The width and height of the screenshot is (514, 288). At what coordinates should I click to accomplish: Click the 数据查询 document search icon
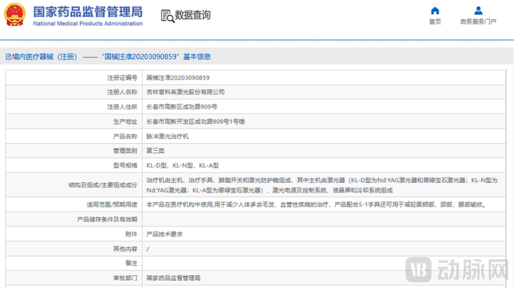tap(166, 16)
